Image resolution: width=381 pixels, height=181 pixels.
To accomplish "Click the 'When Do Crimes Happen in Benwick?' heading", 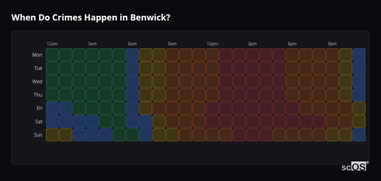I will 90,18.
